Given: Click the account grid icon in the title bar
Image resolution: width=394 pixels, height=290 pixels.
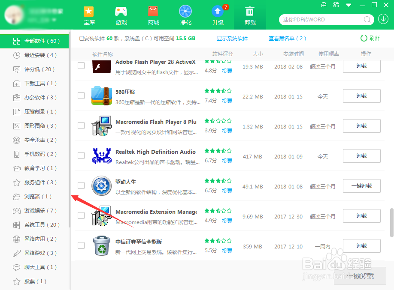Looking at the screenshot, I should tap(336, 5).
